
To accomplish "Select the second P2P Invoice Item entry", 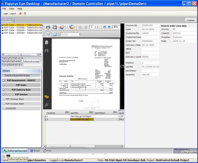I will (21, 104).
